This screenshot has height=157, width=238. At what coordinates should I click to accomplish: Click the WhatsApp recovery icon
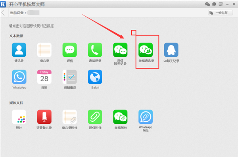[19, 77]
